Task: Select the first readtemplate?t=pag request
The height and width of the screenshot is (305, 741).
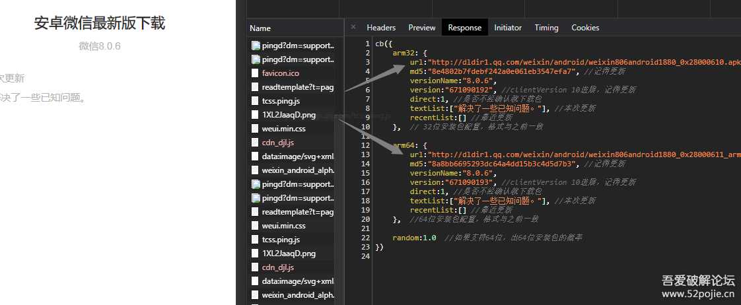Action: (297, 87)
